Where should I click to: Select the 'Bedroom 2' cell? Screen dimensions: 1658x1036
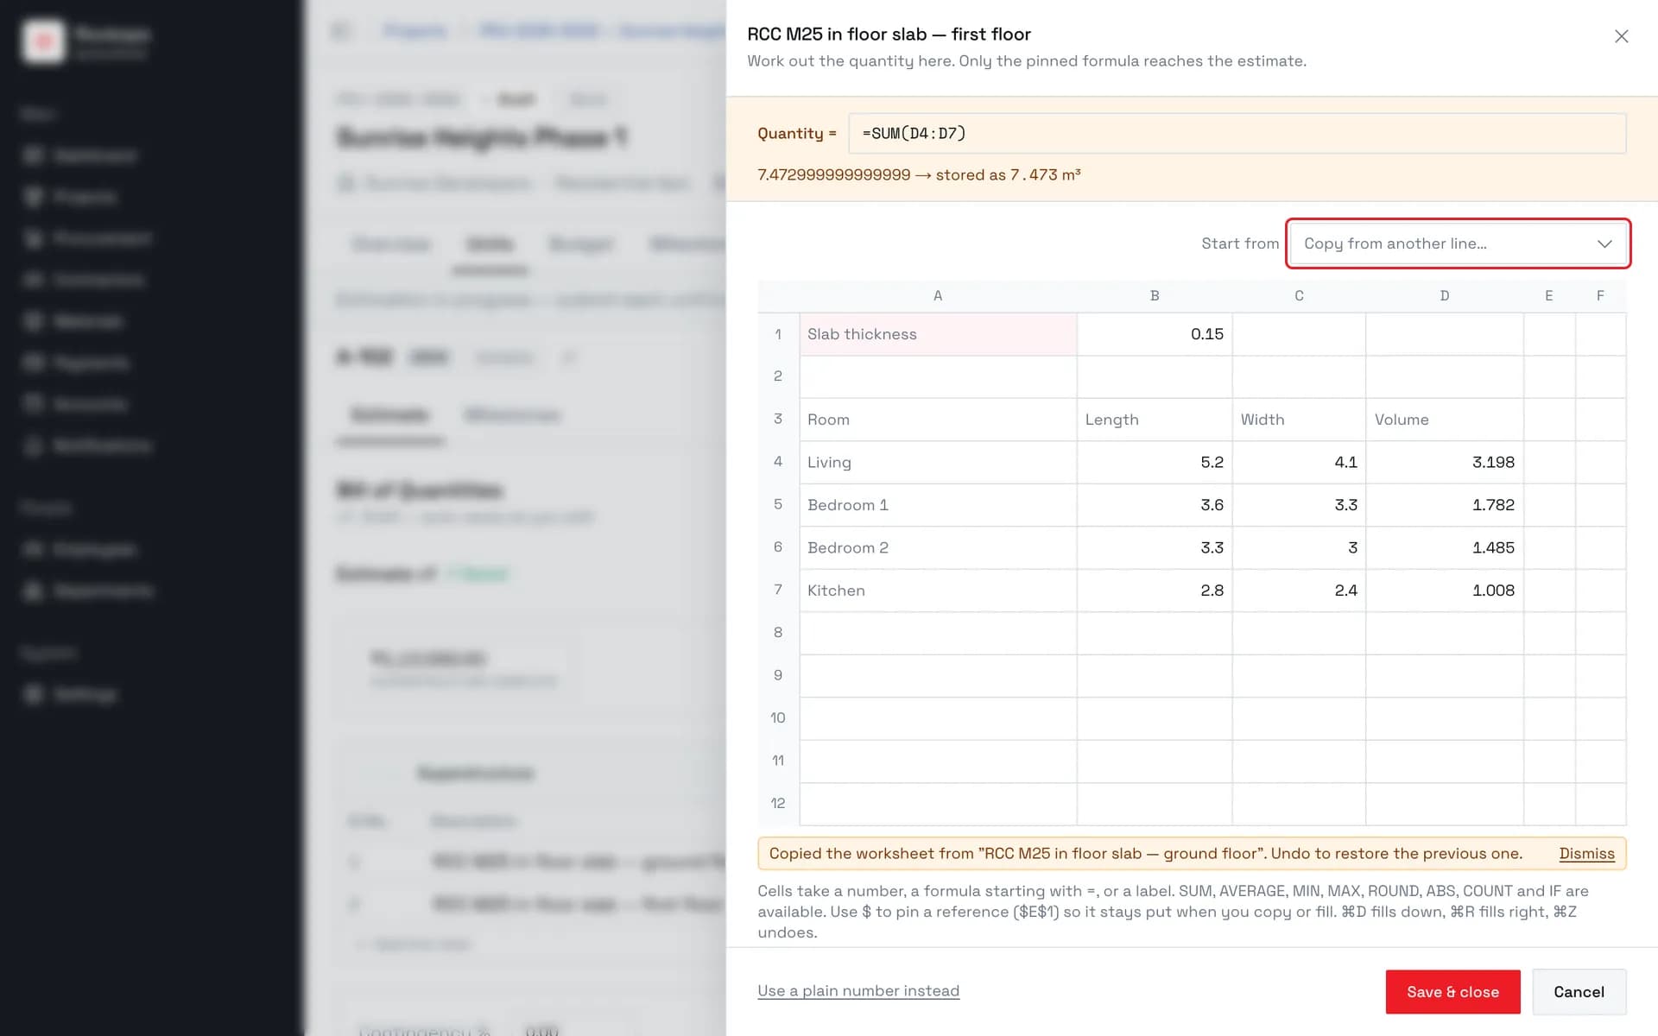tap(938, 548)
